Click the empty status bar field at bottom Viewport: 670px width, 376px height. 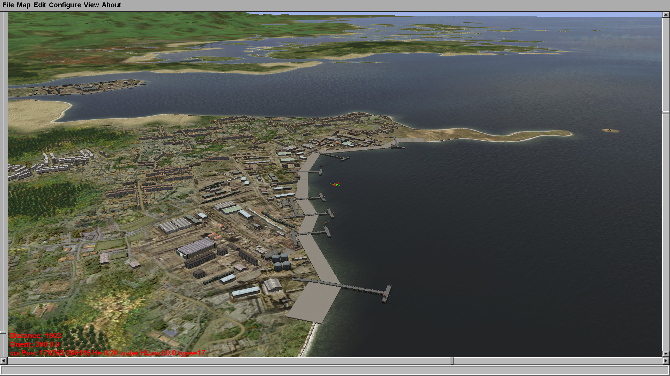point(334,370)
